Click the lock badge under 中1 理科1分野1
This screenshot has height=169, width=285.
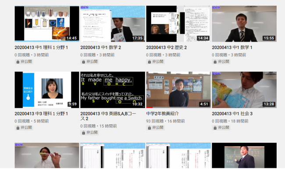click(x=24, y=61)
